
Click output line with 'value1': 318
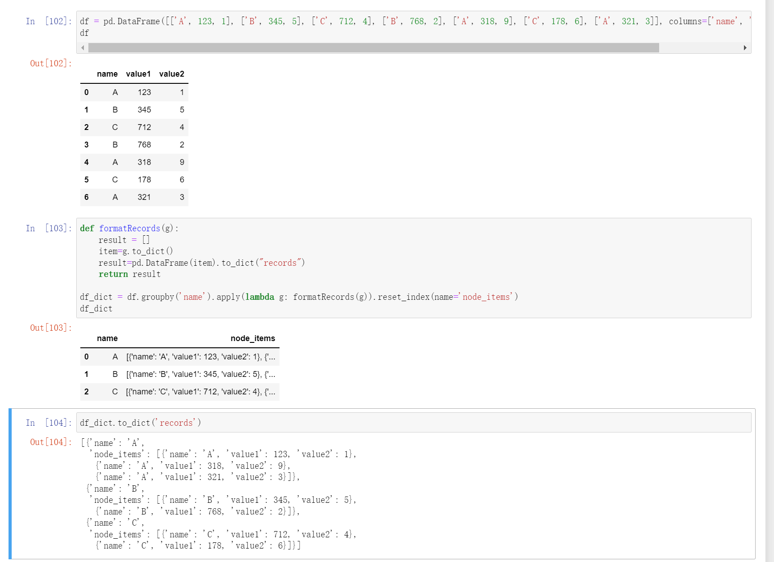click(x=193, y=466)
